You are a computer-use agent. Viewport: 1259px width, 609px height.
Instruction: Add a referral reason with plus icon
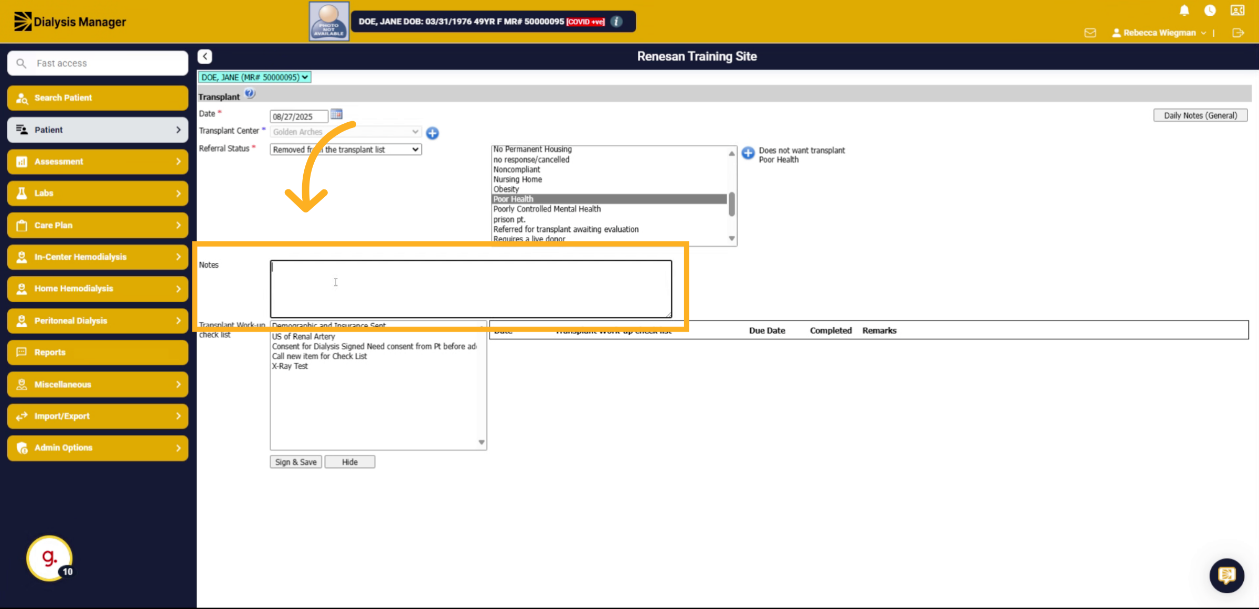point(748,153)
